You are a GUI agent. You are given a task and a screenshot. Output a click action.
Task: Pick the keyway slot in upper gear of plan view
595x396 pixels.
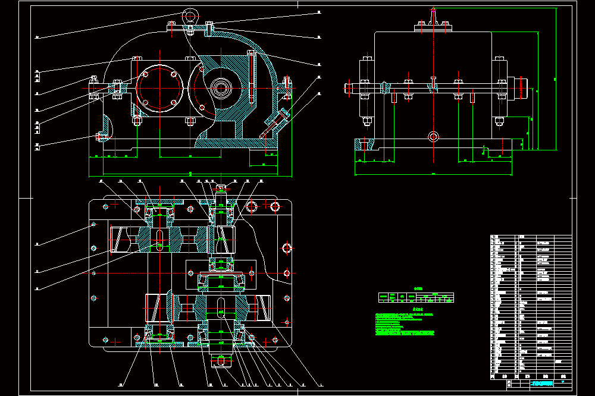pos(159,240)
